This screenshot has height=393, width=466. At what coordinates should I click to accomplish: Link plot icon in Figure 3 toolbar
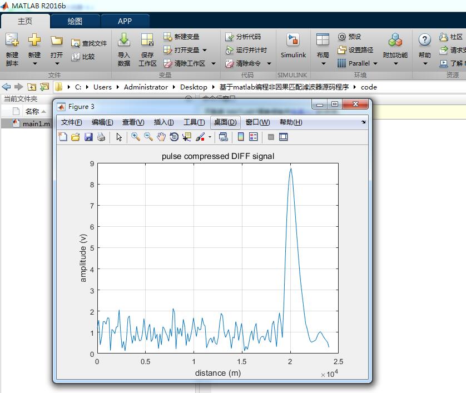(x=223, y=137)
